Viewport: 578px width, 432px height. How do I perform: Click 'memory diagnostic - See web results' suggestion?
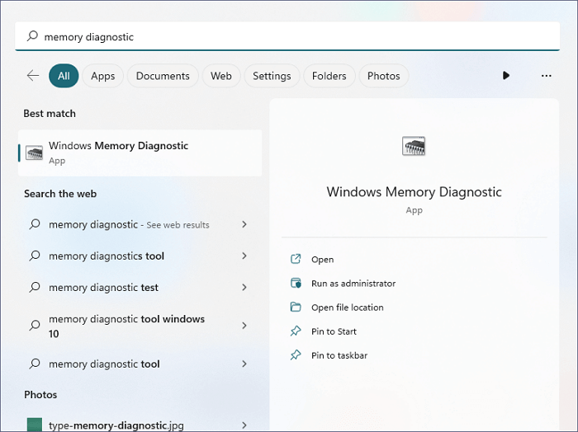pyautogui.click(x=129, y=224)
